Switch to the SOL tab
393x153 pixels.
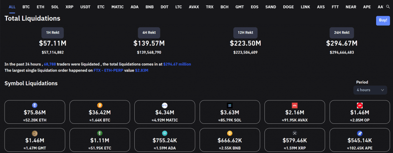click(55, 7)
